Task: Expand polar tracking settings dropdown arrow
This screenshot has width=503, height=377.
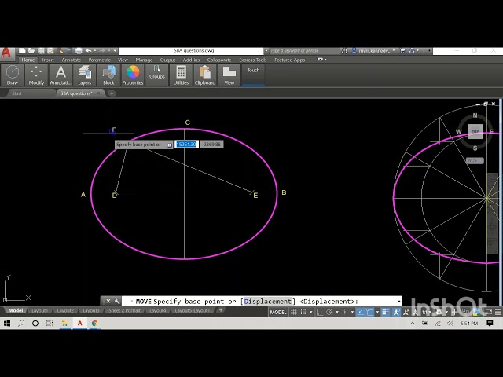Action: 337,312
